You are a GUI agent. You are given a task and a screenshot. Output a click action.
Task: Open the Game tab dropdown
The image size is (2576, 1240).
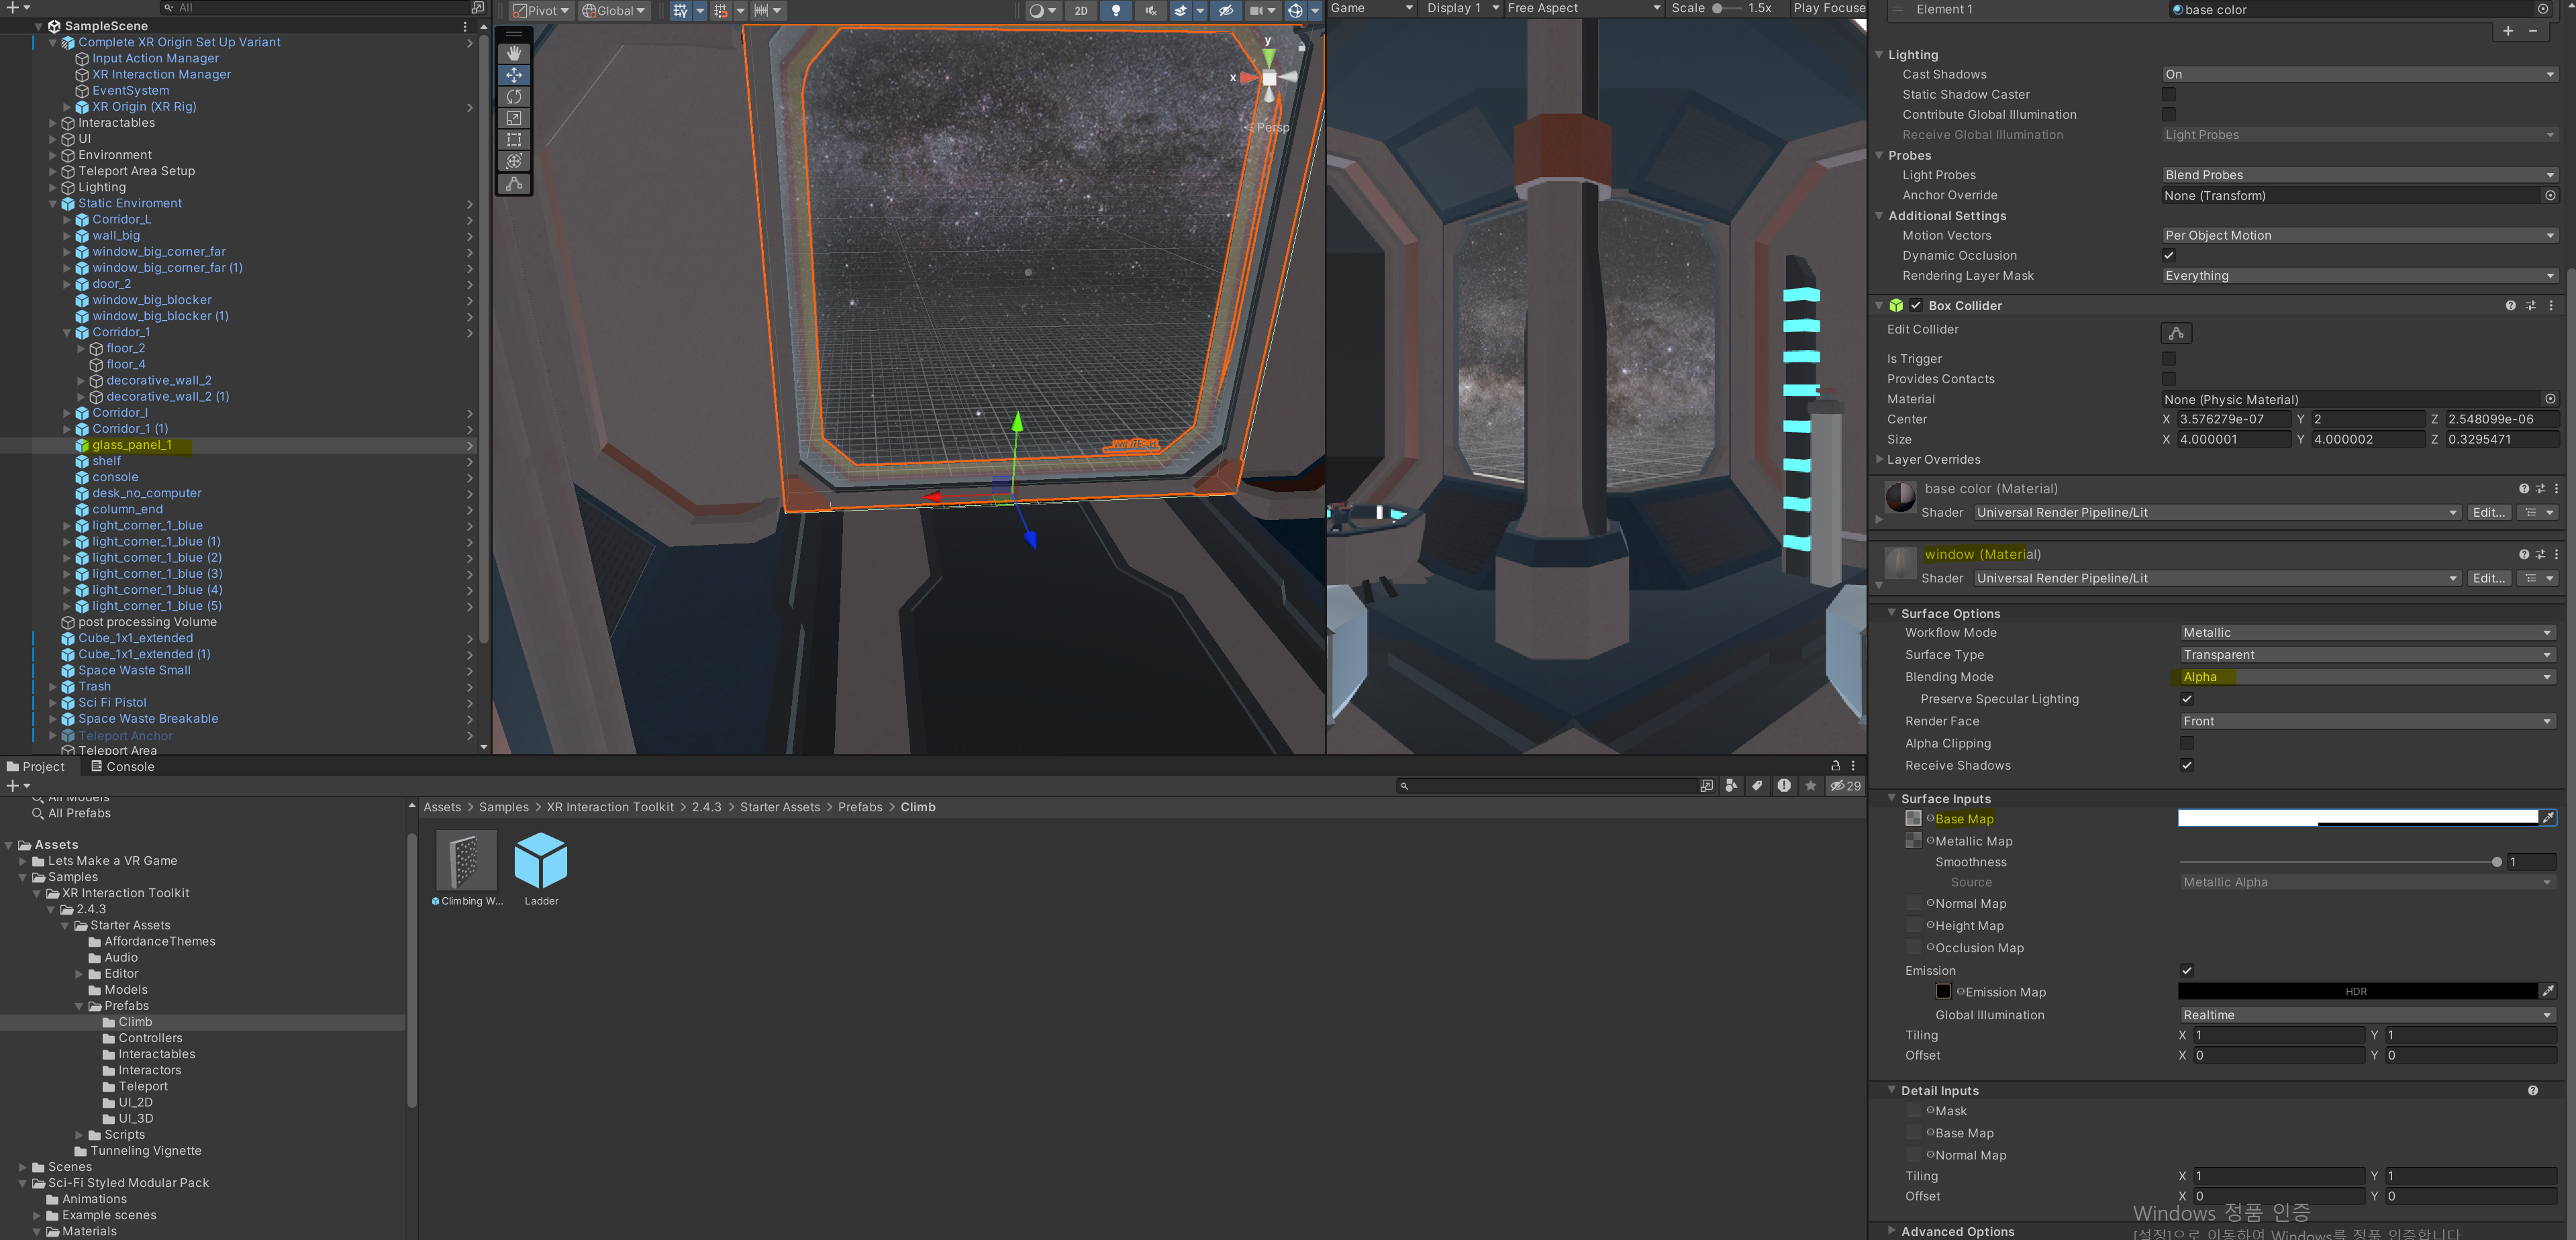click(1371, 8)
